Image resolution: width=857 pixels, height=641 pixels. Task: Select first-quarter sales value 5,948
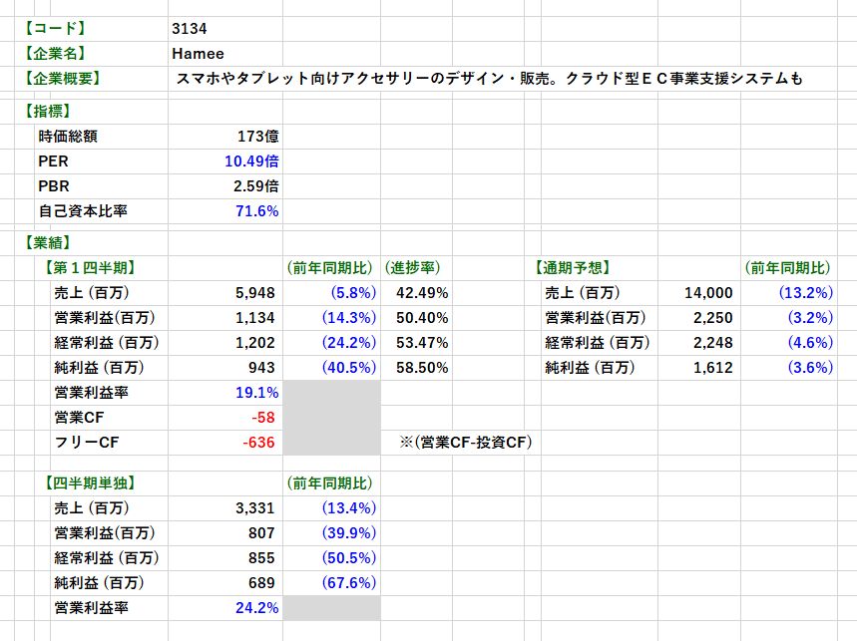tap(254, 293)
